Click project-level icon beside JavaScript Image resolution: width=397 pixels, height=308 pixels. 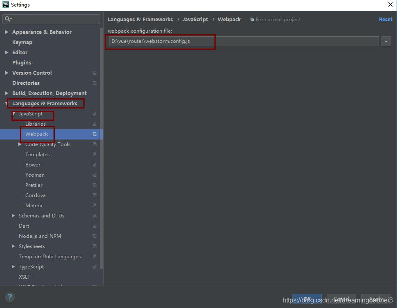pos(94,113)
